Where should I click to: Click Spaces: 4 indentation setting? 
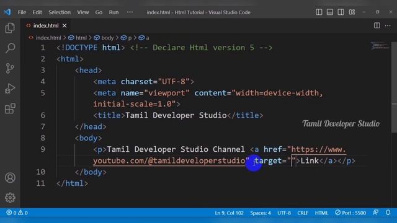tap(261, 213)
